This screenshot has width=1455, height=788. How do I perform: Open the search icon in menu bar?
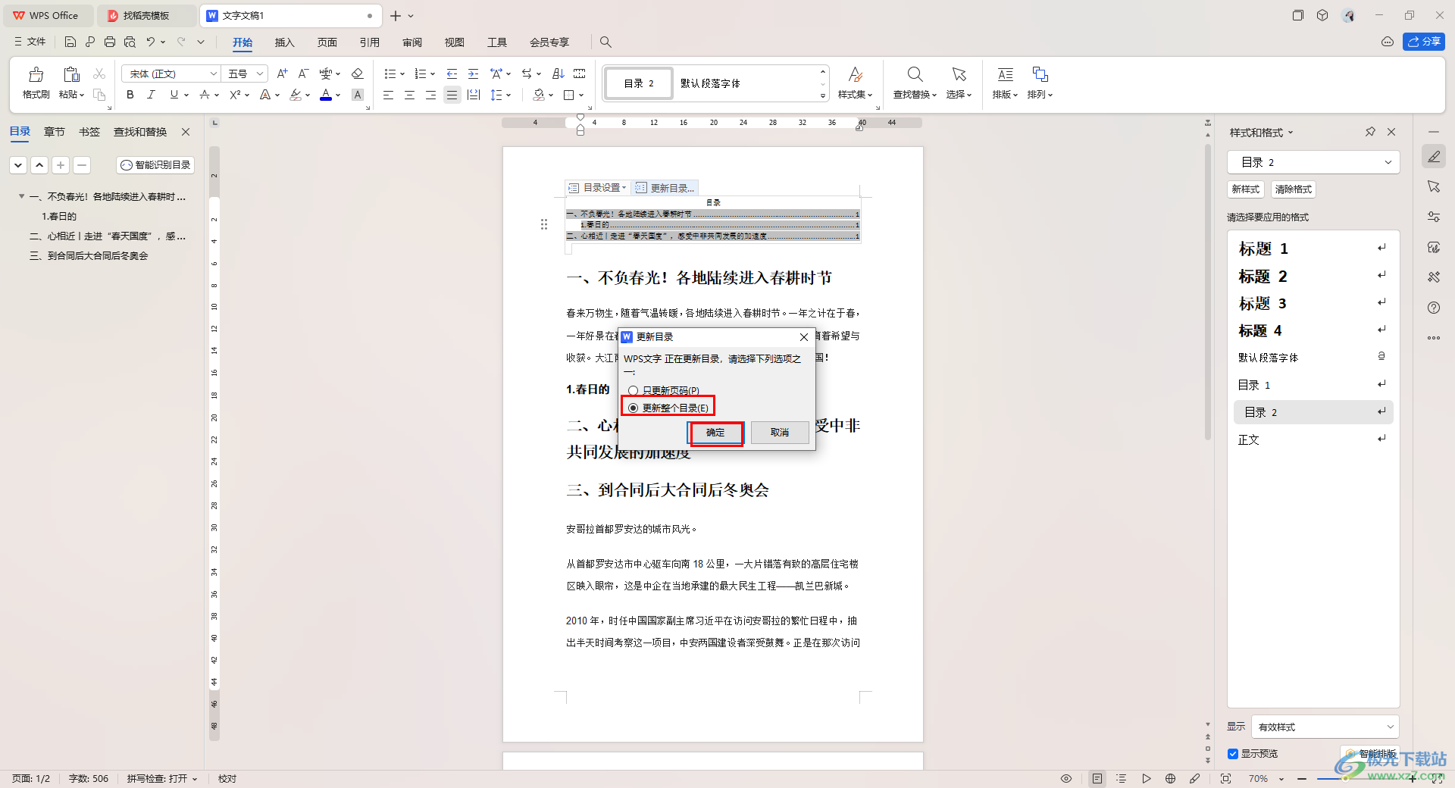click(605, 42)
